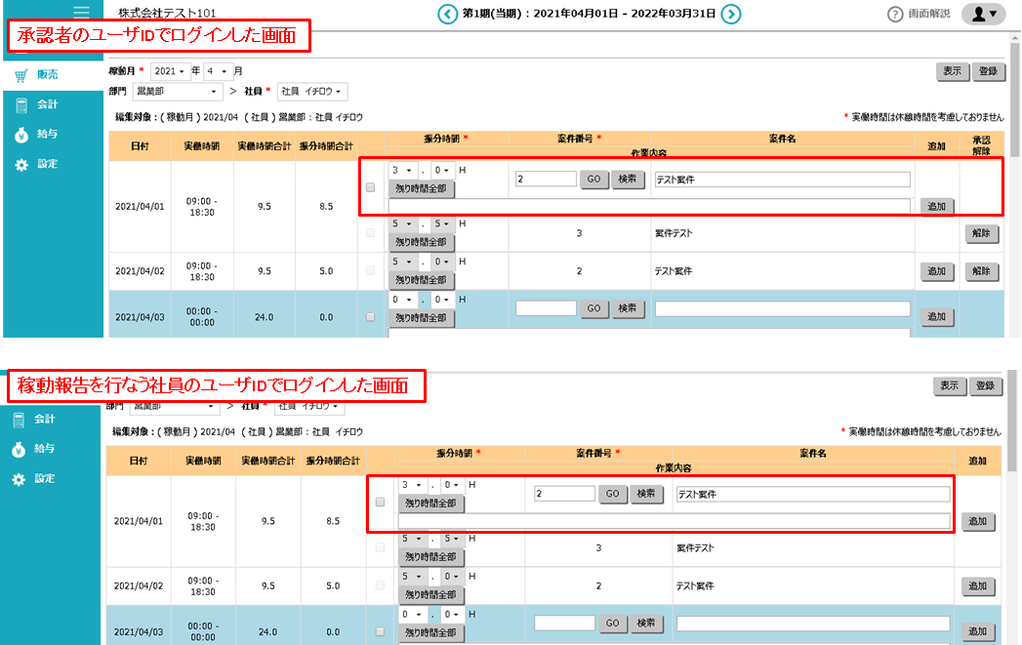Click 案件番号 input containing 2 in employee screen
1022x645 pixels.
[564, 494]
